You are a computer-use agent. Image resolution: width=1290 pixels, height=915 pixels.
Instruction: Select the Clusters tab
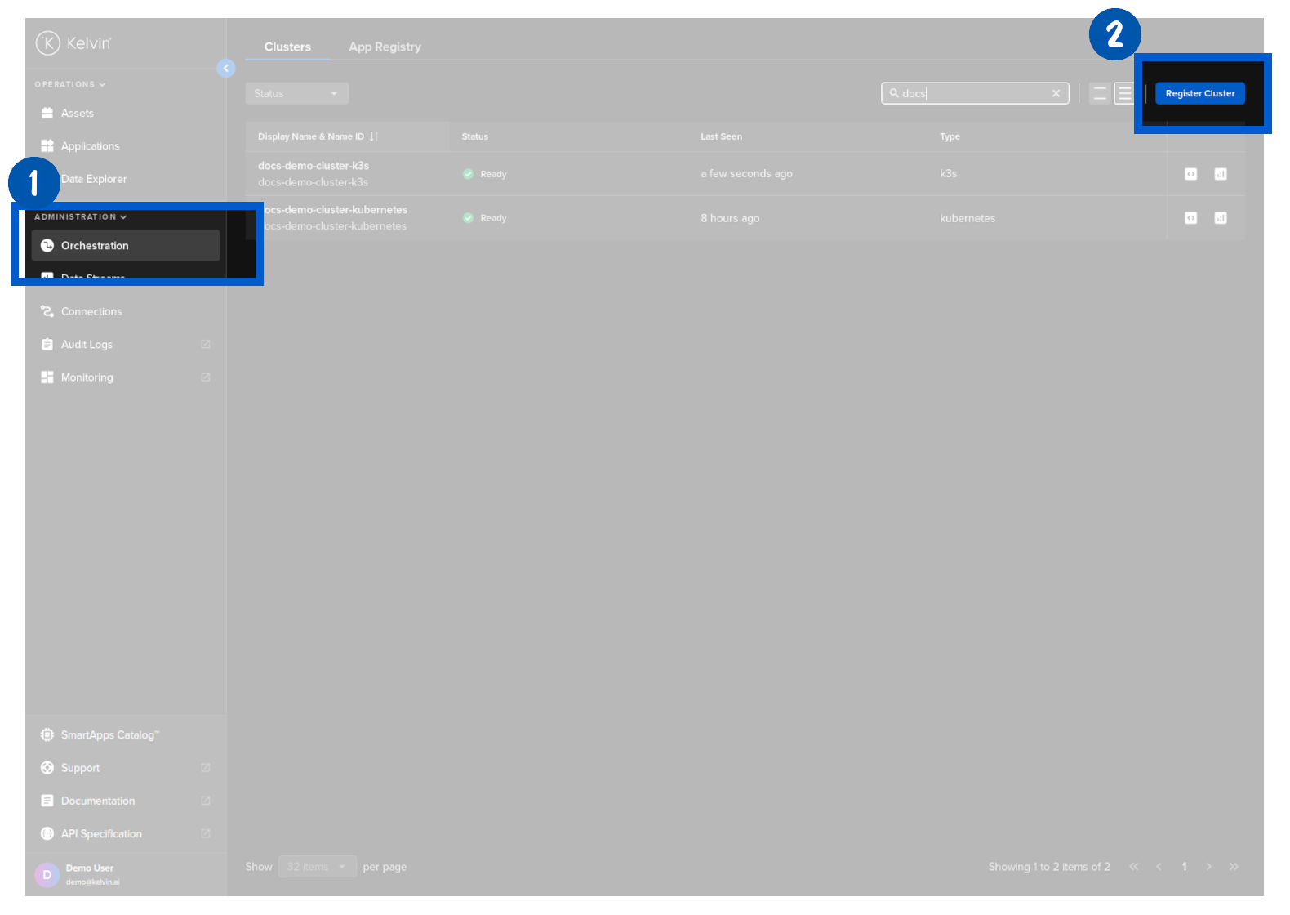point(287,47)
